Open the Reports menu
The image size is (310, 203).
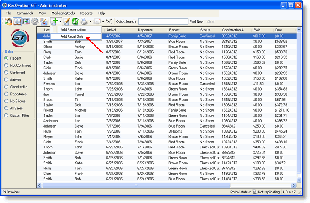click(86, 13)
